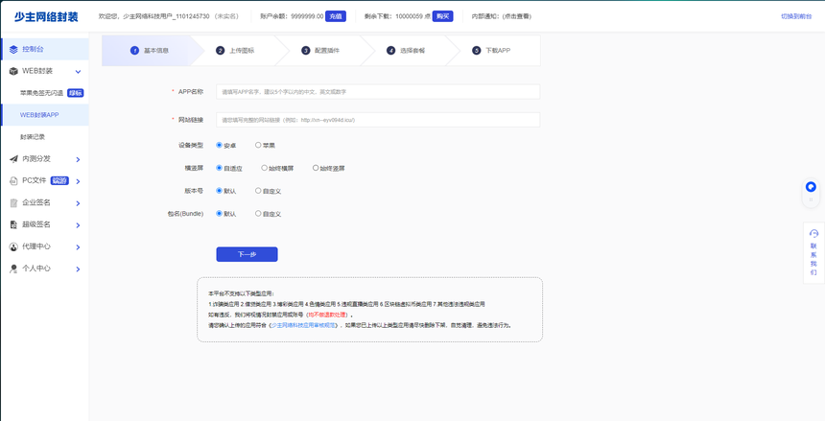
Task: Click the 充值 recharge button
Action: [x=335, y=16]
